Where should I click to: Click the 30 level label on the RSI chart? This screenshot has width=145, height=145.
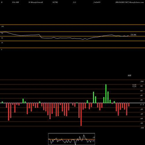[x=2, y=43]
